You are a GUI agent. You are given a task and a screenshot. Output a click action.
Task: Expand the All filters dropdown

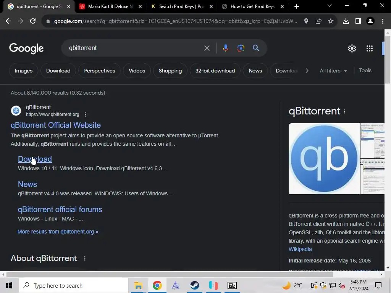[333, 71]
